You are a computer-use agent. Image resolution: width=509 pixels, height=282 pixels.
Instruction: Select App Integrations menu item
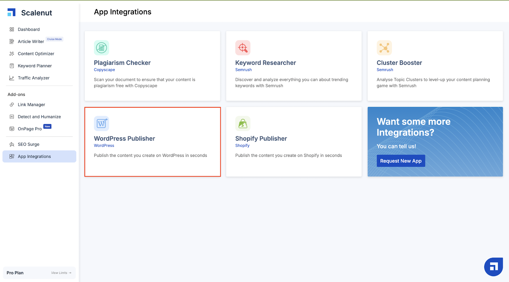click(39, 156)
